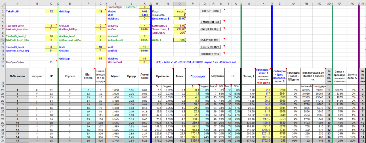Image resolution: width=366 pixels, height=143 pixels.
Task: Click the Прибыль table header
Action: pos(162,76)
